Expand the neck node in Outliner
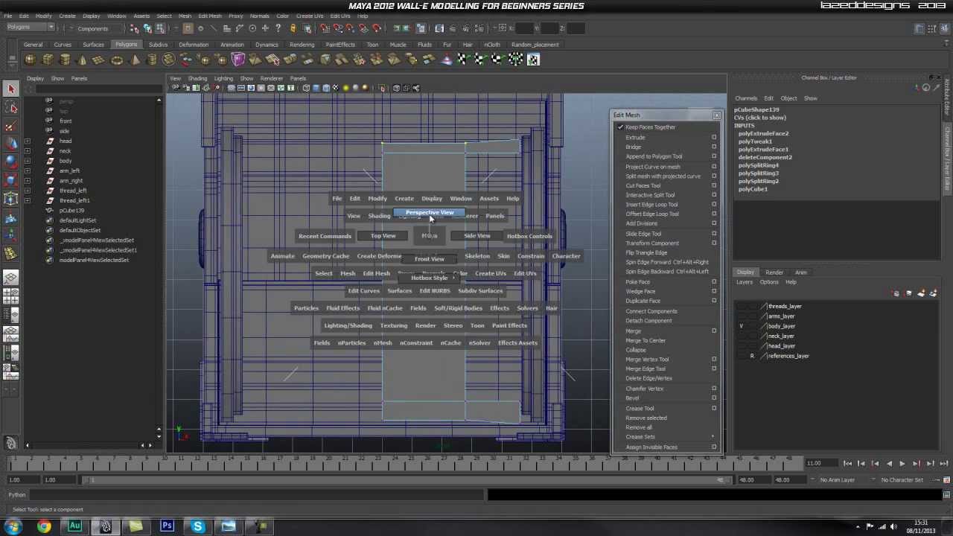This screenshot has height=536, width=953. tap(28, 151)
